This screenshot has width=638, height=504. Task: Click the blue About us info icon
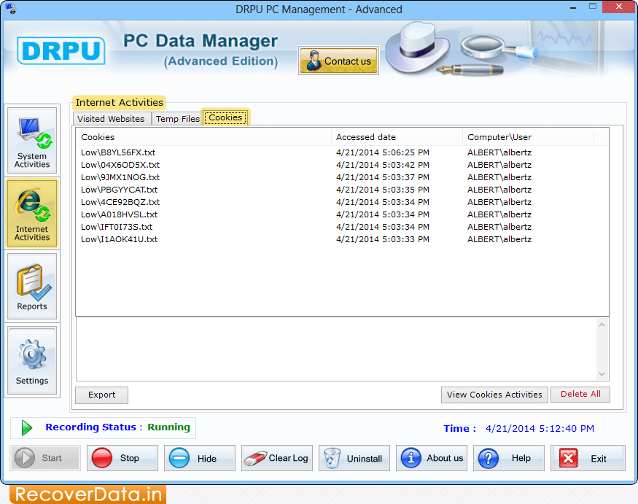coord(411,458)
